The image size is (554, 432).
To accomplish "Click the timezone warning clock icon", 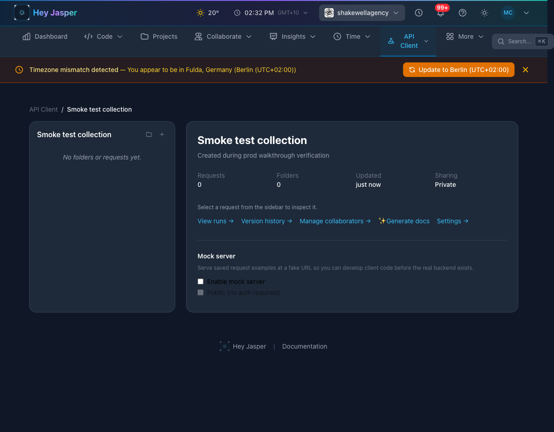I will tap(19, 70).
